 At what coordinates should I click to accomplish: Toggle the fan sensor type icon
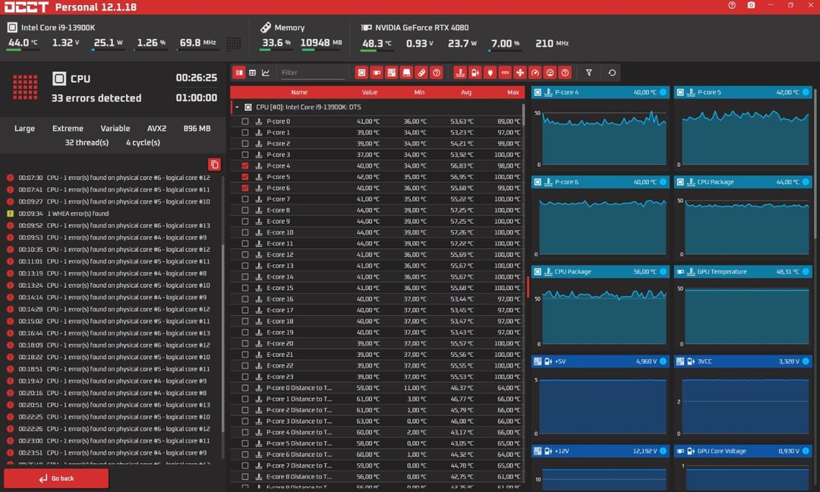520,73
